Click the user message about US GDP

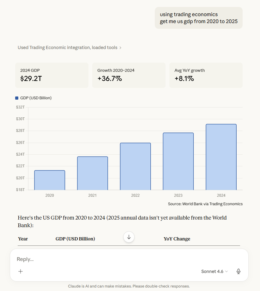199,18
